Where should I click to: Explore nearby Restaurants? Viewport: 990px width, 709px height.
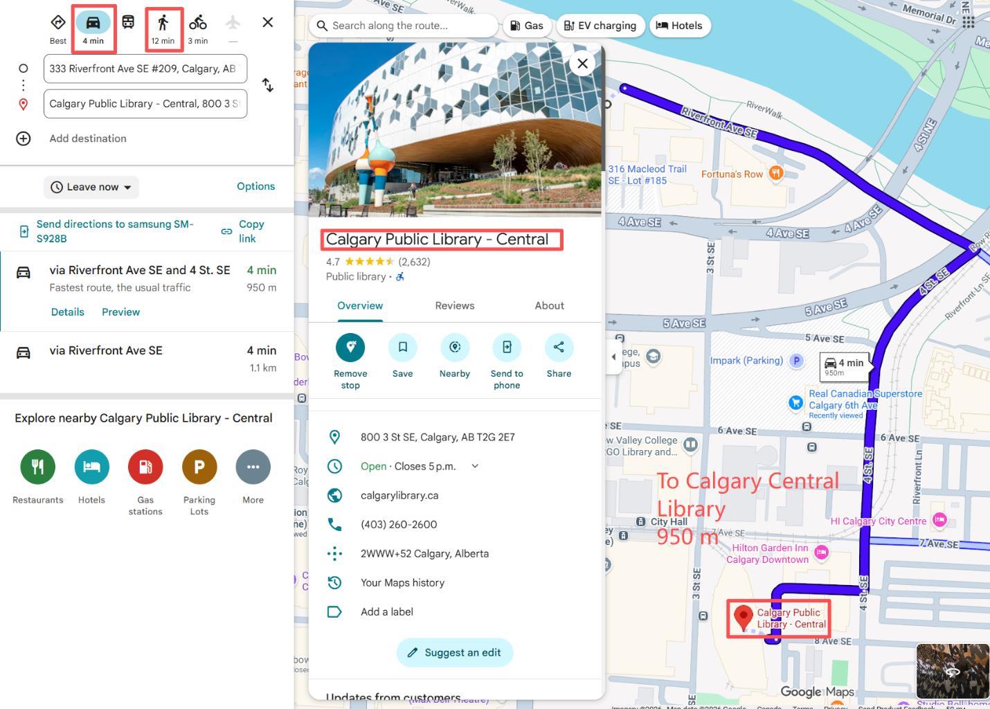click(x=38, y=476)
